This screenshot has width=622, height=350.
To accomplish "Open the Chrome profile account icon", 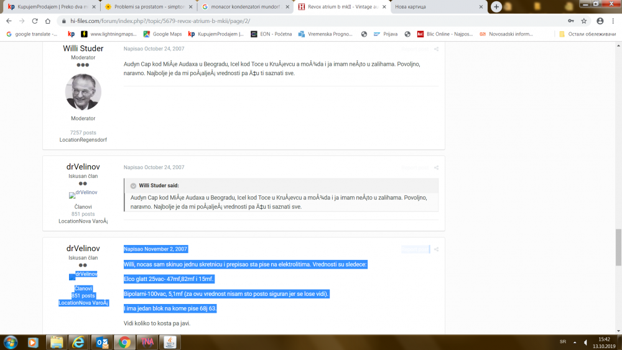I will (600, 21).
